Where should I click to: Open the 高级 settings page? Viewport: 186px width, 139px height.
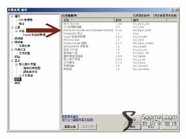point(17,83)
